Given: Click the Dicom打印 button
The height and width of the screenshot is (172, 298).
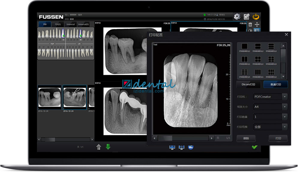Looking at the screenshot, I should click(248, 84).
